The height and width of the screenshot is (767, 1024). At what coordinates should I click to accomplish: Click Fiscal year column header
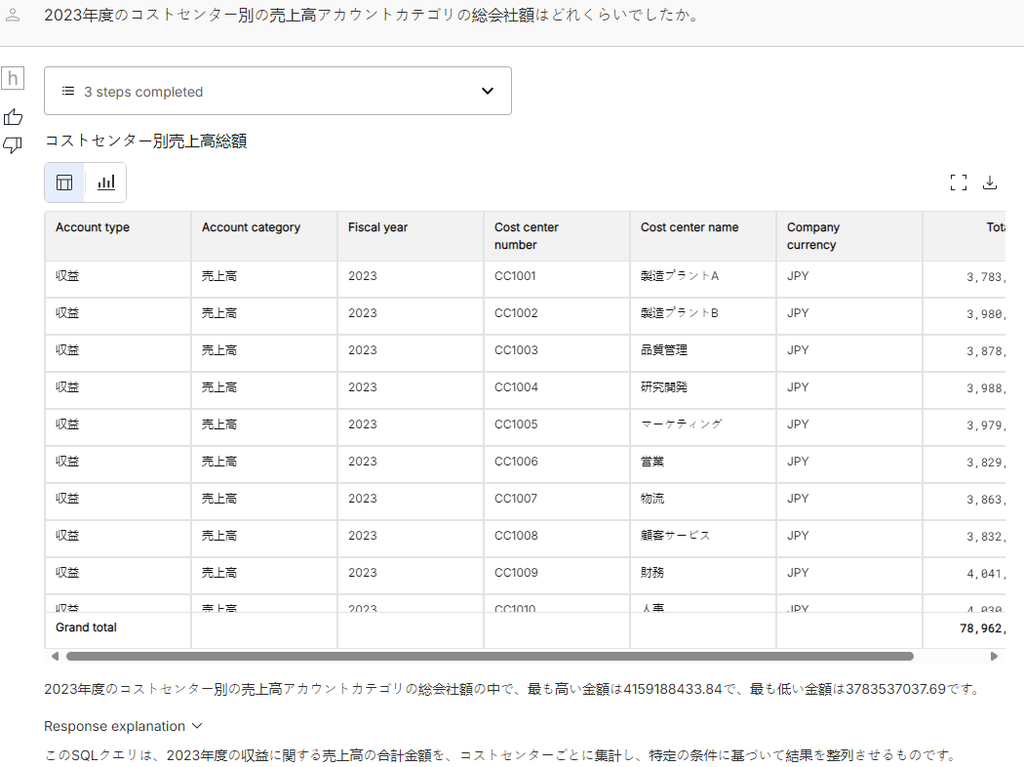tap(377, 227)
